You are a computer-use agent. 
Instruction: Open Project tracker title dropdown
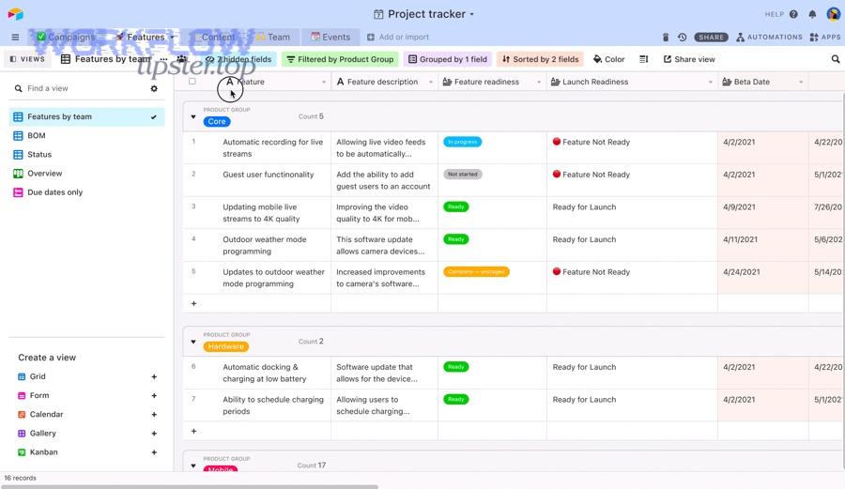(424, 14)
